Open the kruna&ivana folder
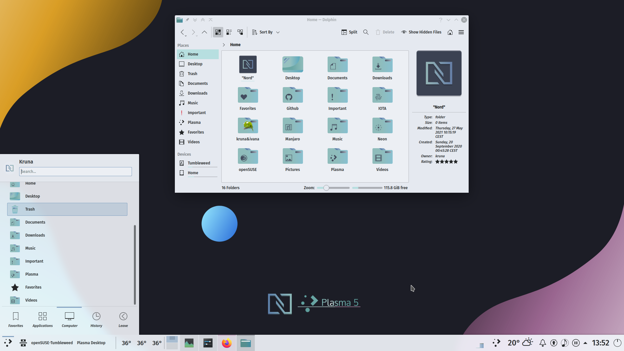Screen dimensions: 624x351 248,125
